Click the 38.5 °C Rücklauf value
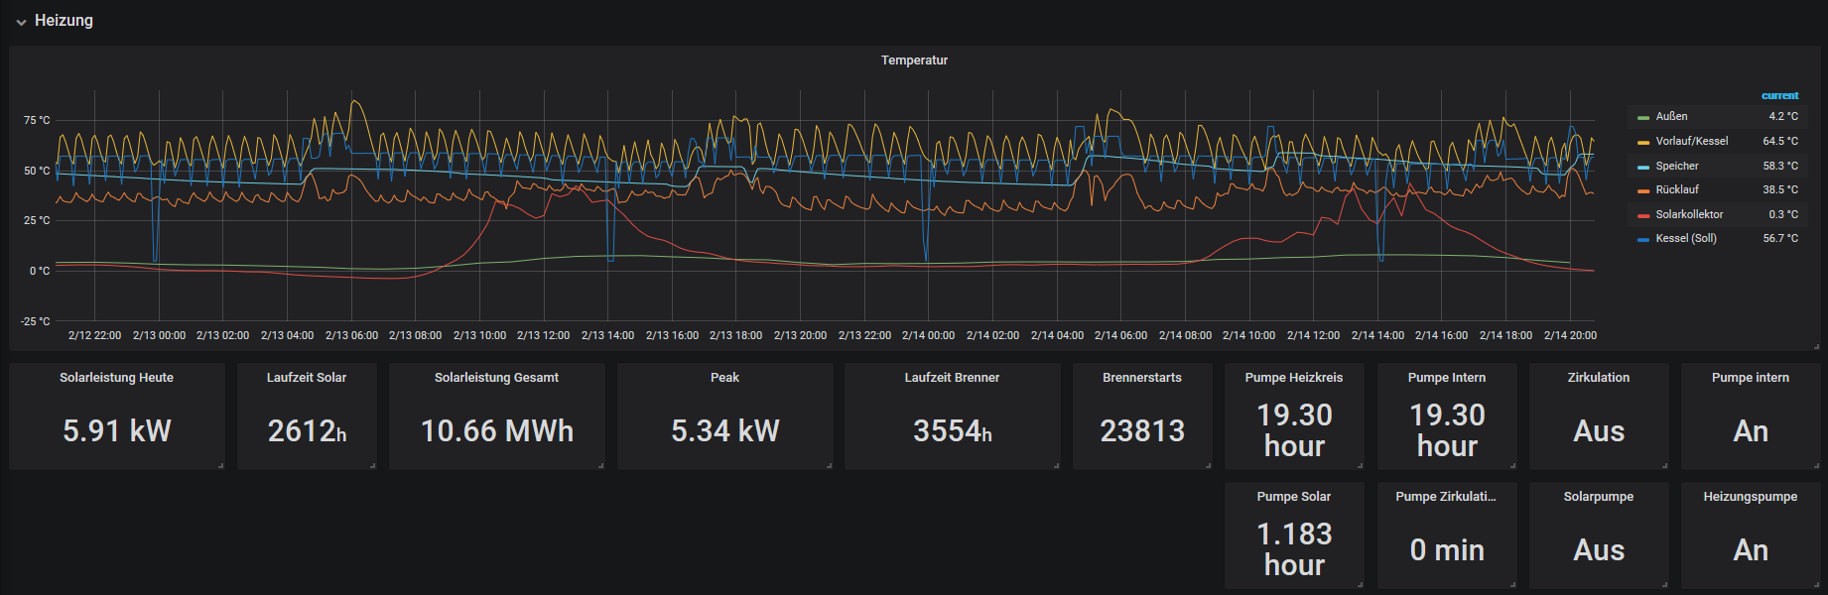 [1780, 189]
